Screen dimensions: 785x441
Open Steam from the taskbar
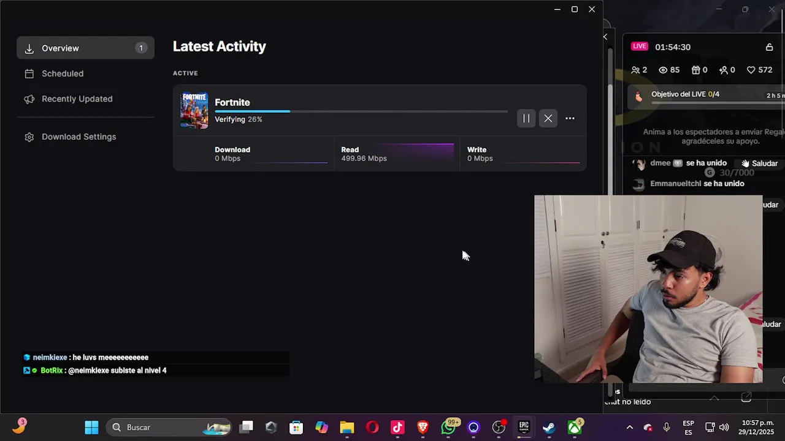(x=549, y=428)
